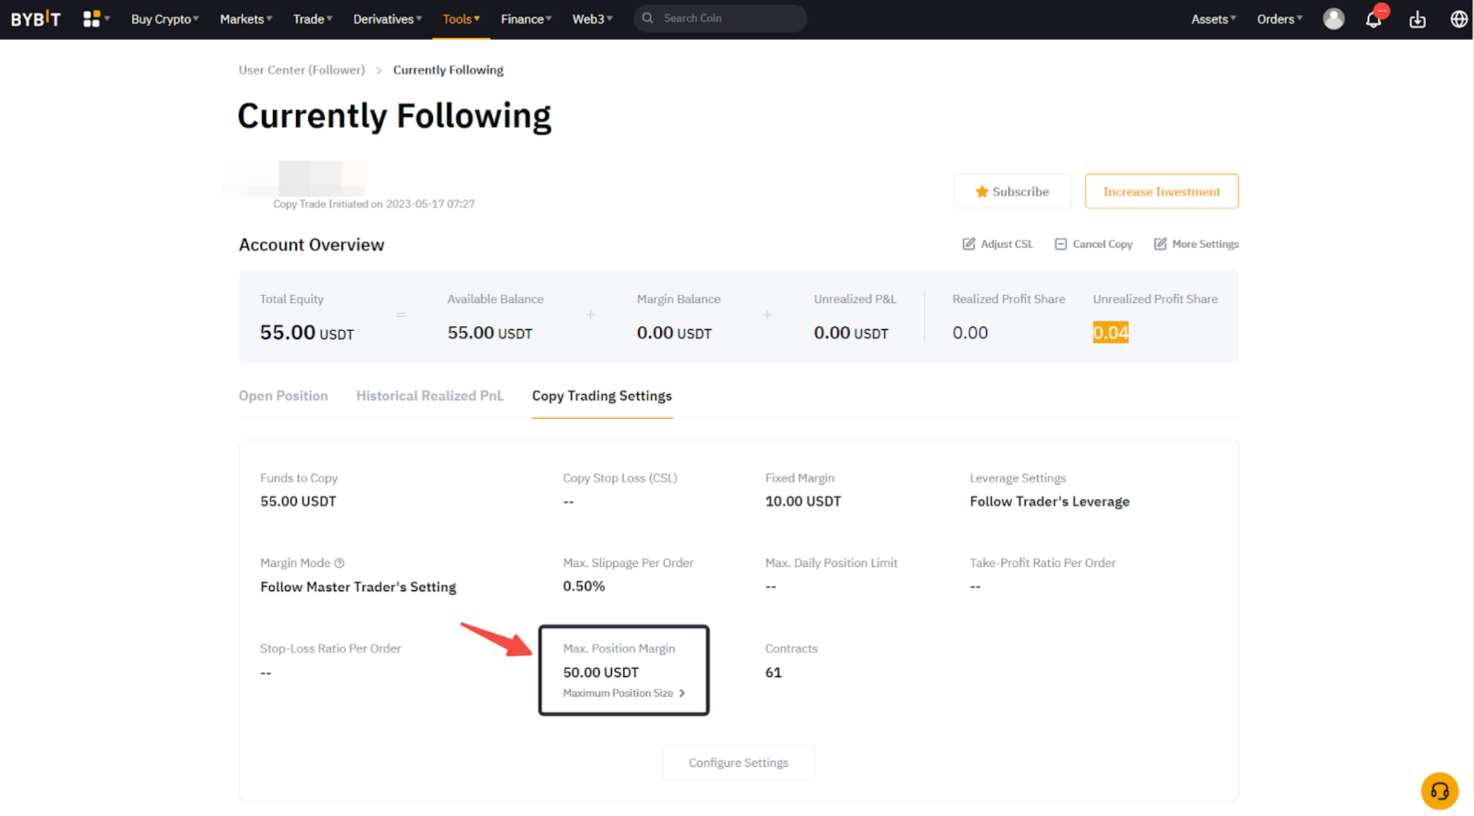Click the Bybit logo
1474x816 pixels.
click(36, 19)
